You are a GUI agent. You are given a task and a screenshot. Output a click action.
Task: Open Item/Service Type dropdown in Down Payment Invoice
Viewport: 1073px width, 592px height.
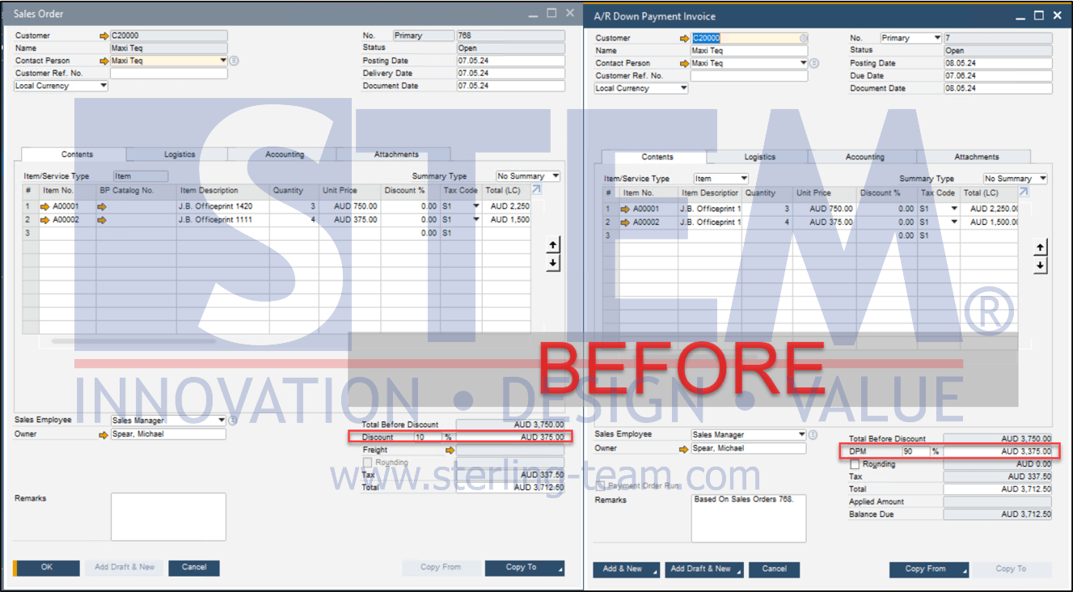point(744,179)
